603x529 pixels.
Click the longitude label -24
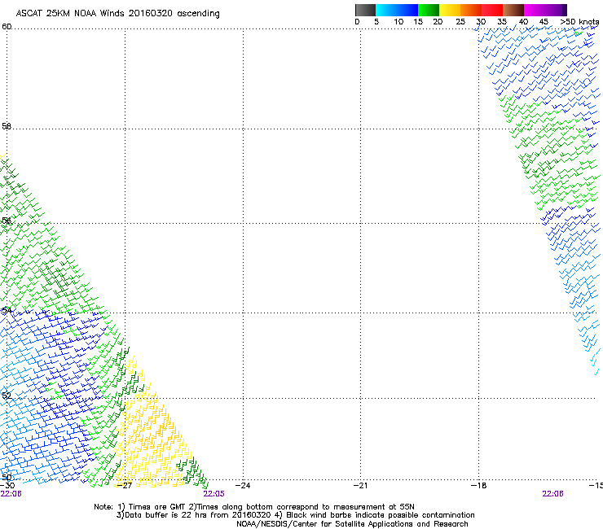point(243,486)
